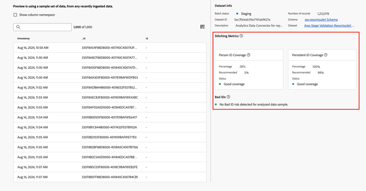Image resolution: width=366 pixels, height=191 pixels.
Task: Open Persistent ID Coverage info icon
Action: [326, 55]
